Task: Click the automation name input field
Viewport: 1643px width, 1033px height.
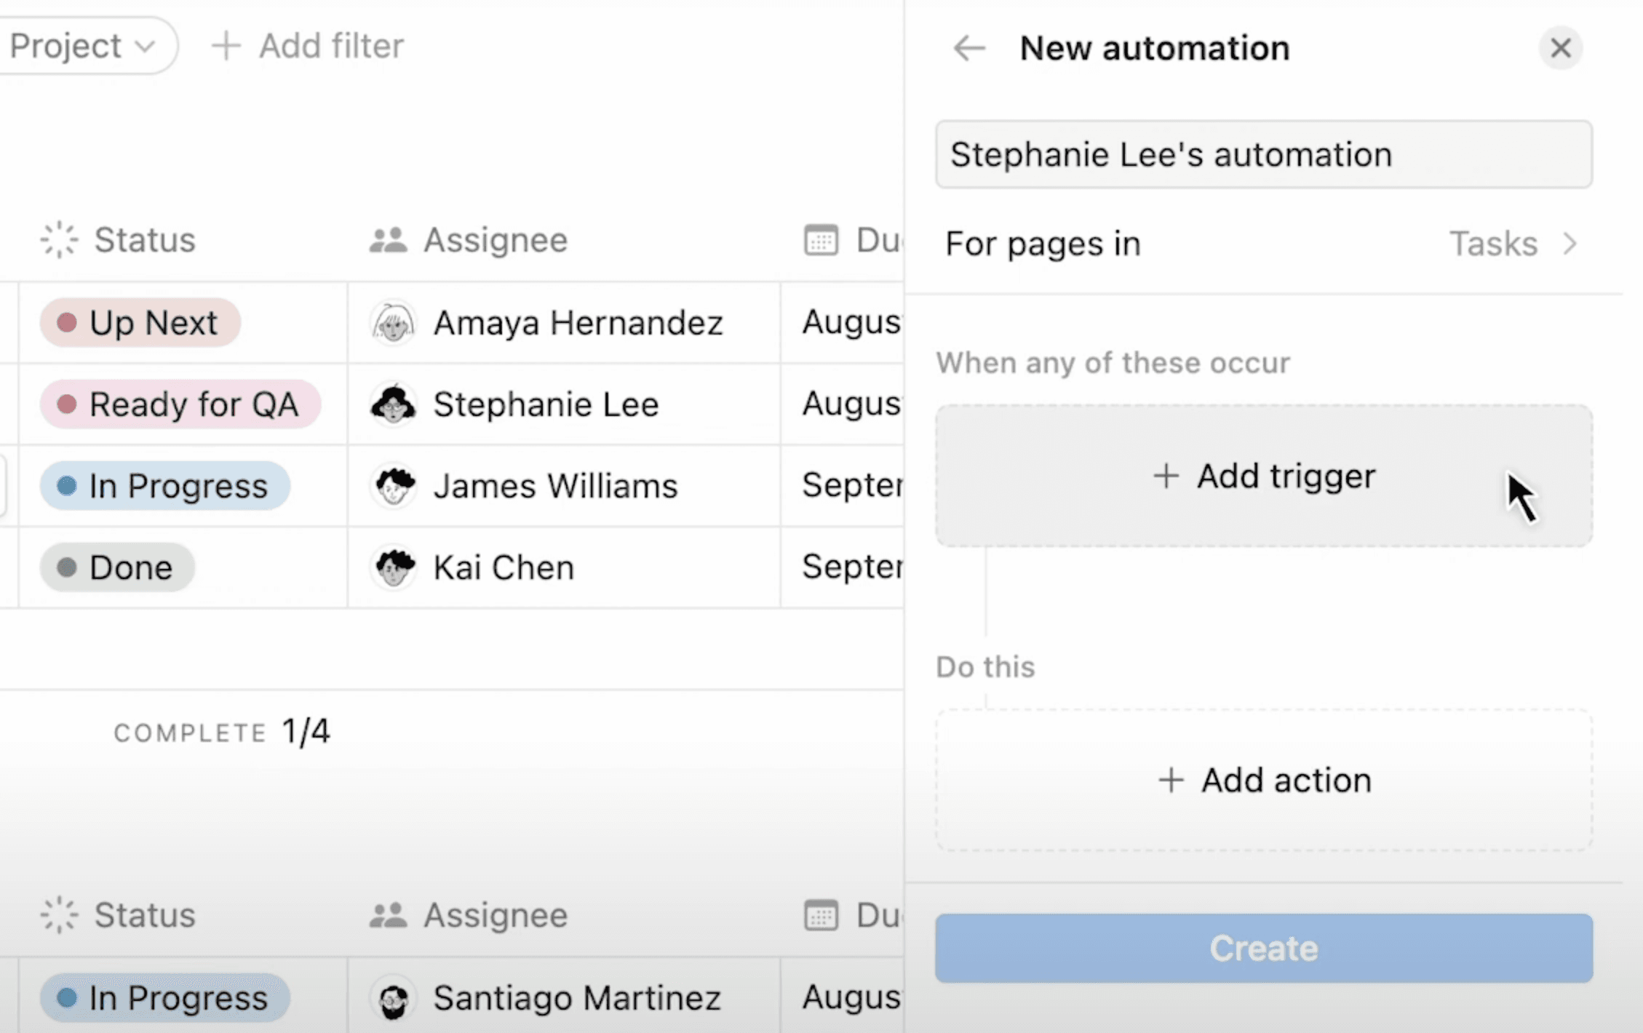Action: (1262, 154)
